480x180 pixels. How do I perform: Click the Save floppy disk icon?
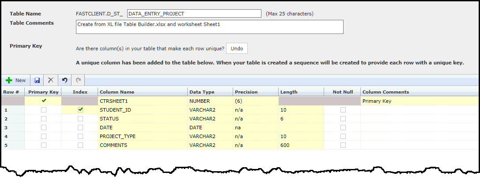[x=37, y=80]
